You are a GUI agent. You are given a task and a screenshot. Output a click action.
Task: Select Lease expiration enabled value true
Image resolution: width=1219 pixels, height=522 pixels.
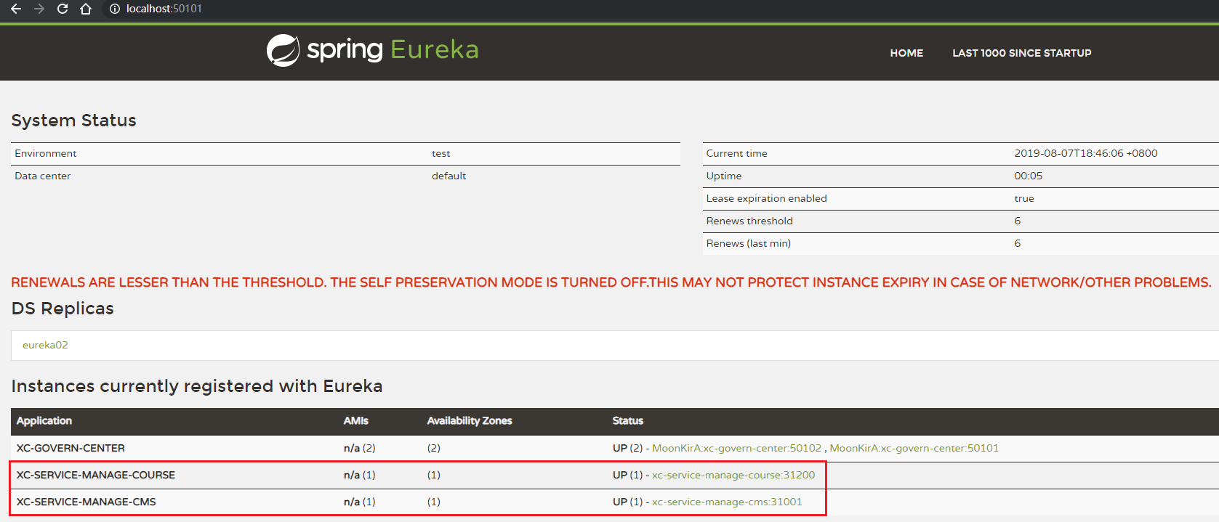tap(1024, 198)
